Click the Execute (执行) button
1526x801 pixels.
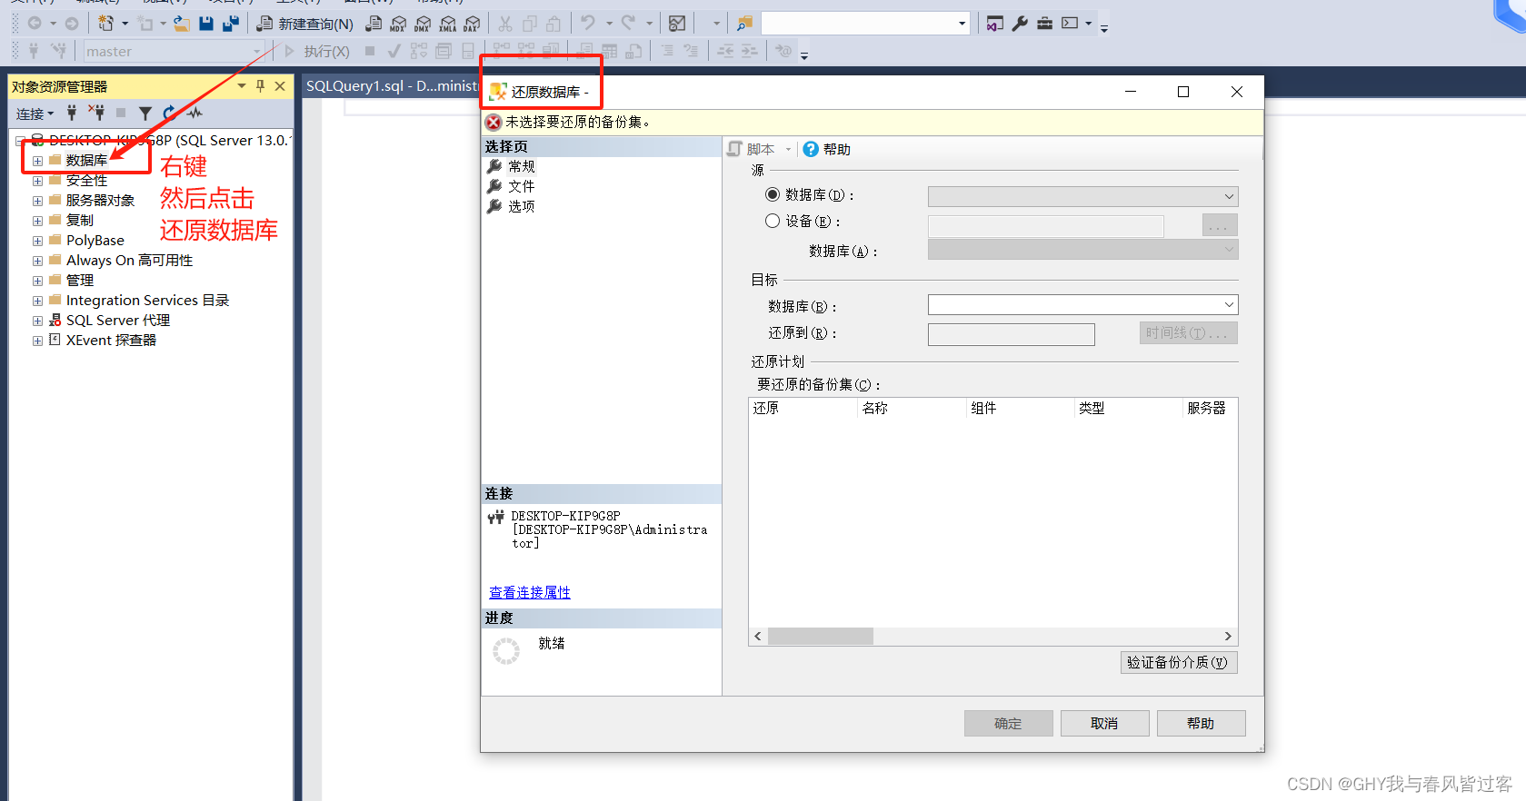(x=316, y=52)
